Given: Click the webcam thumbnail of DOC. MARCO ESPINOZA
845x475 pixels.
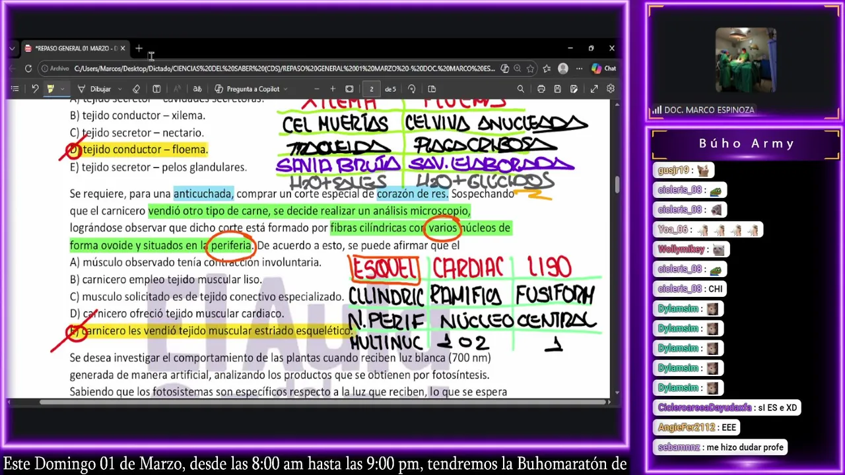Looking at the screenshot, I should (x=746, y=60).
